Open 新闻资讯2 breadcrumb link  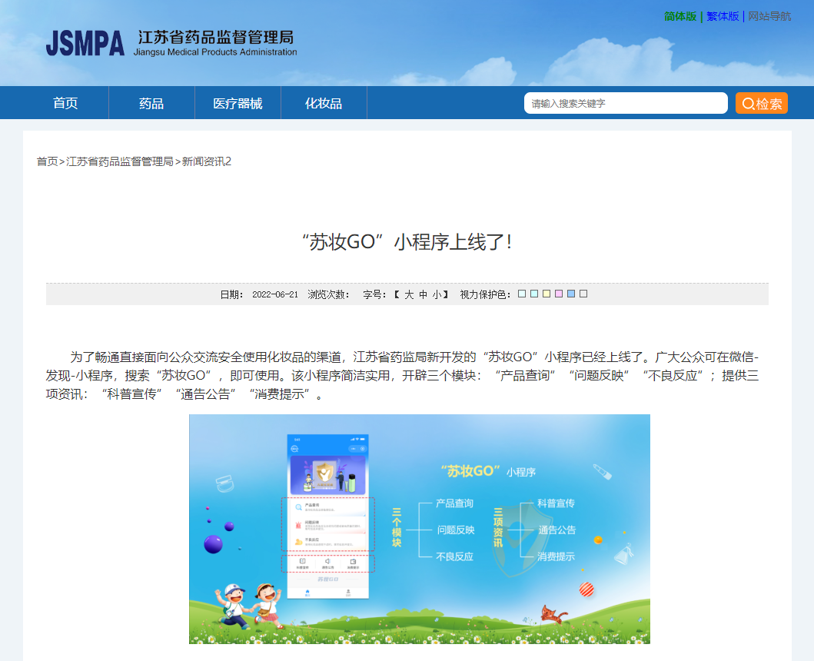207,161
